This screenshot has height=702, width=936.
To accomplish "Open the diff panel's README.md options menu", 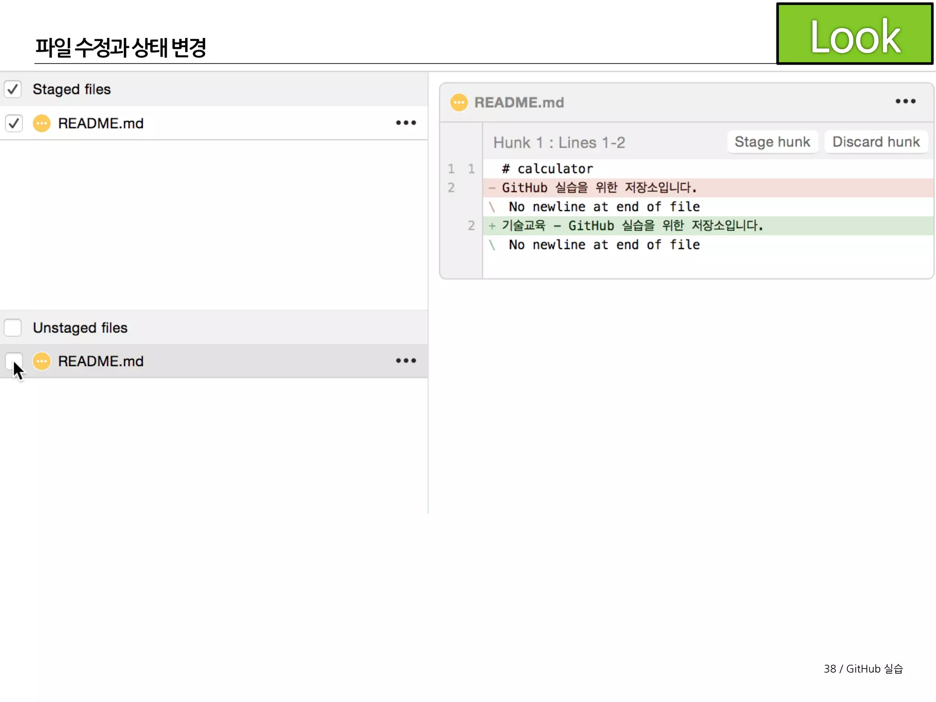I will (905, 101).
